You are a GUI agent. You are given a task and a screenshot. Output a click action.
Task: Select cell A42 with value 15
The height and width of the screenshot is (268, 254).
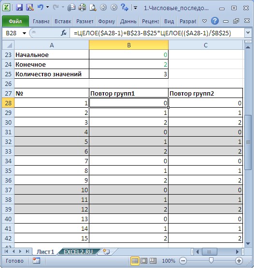point(52,238)
